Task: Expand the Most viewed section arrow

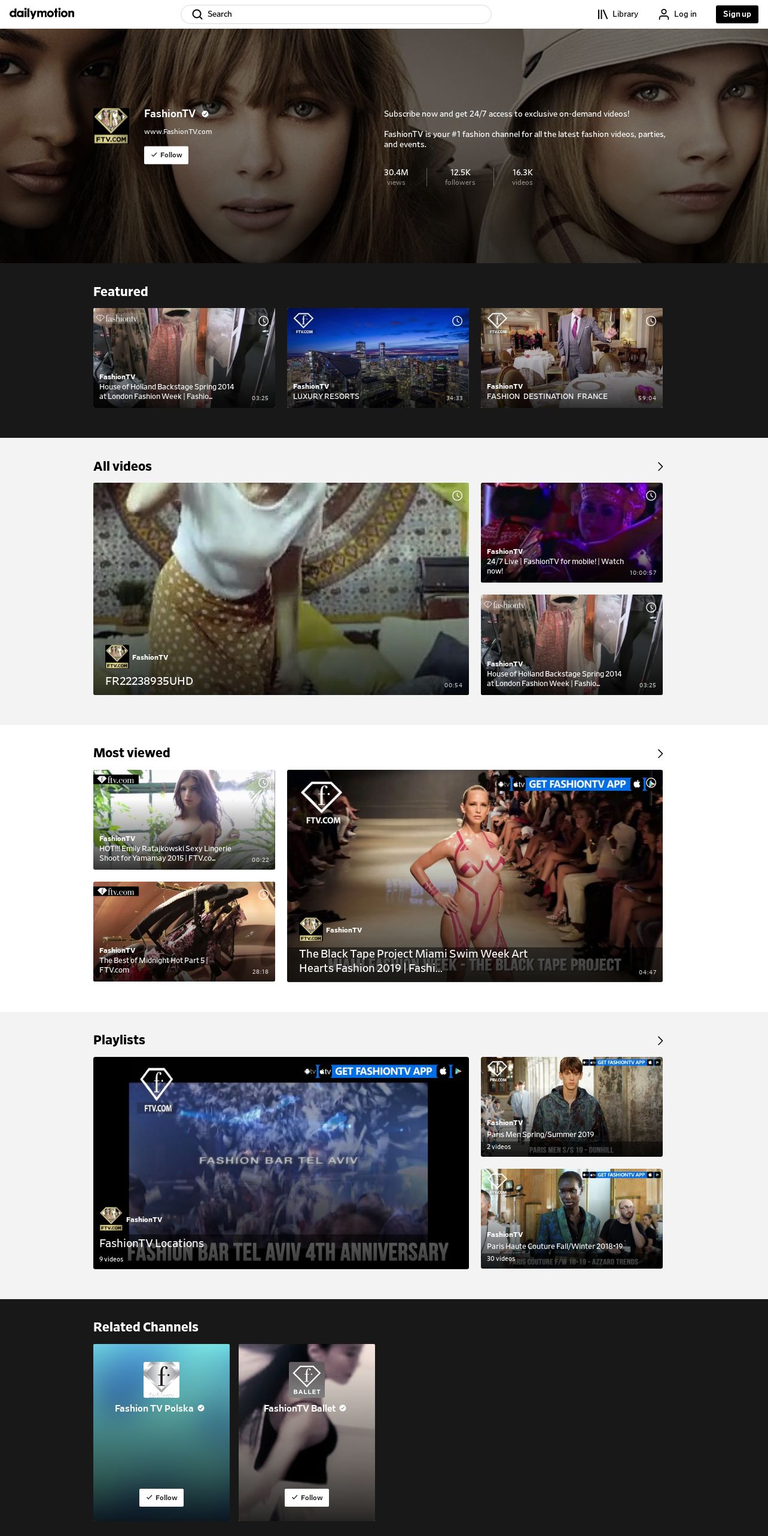Action: 660,754
